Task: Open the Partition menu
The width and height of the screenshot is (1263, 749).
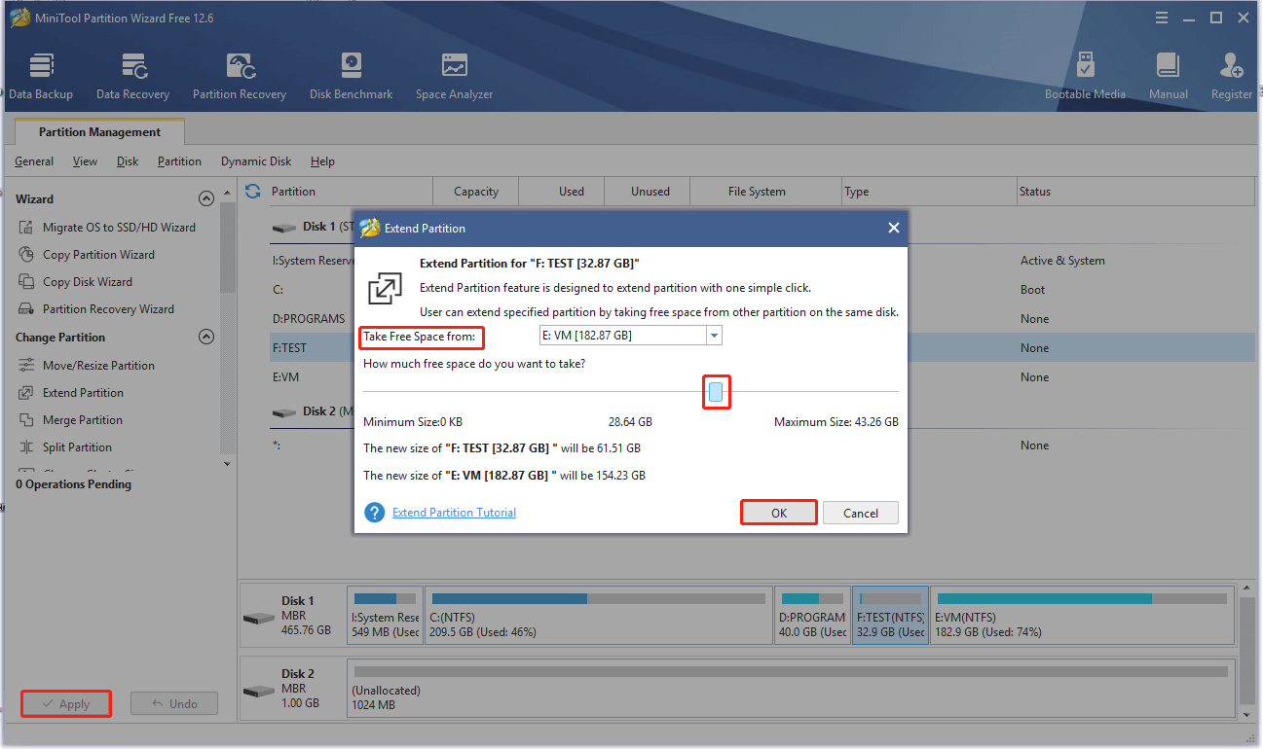Action: click(x=179, y=161)
